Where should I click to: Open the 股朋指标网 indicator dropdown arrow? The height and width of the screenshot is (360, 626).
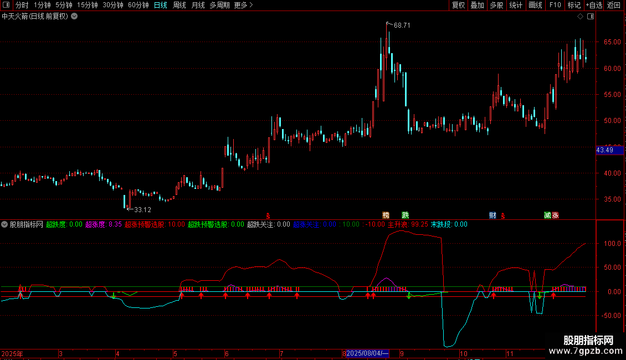pyautogui.click(x=4, y=224)
